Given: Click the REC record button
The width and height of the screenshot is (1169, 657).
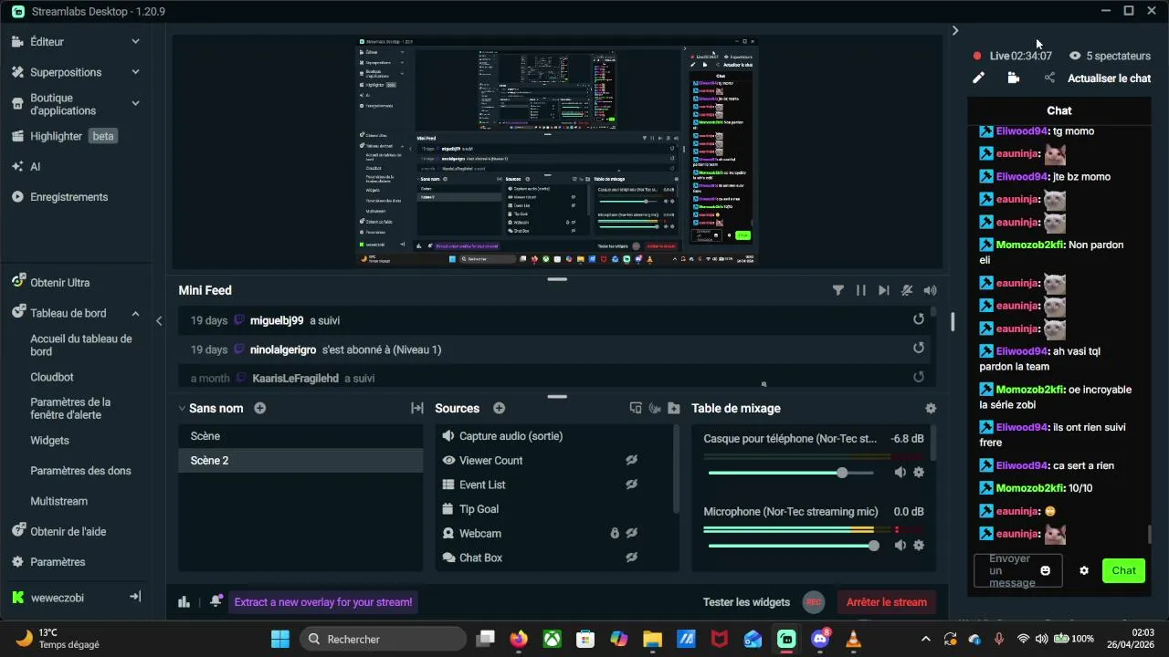Looking at the screenshot, I should tap(814, 601).
